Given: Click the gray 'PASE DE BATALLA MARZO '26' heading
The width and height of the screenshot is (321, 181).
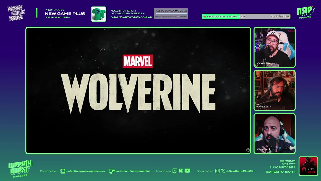Looking at the screenshot, I should (171, 11).
